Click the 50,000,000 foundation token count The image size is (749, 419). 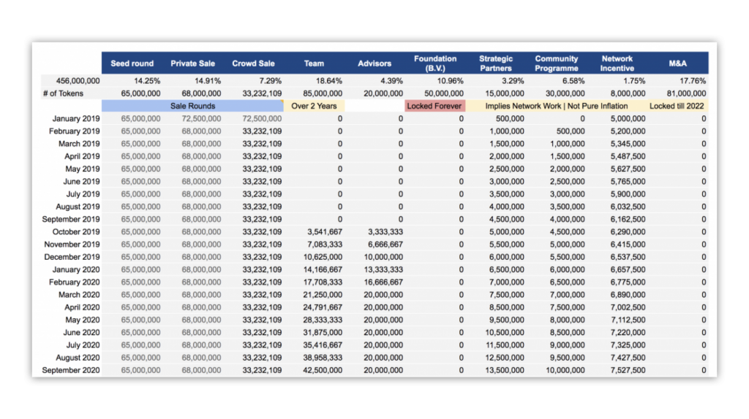444,93
